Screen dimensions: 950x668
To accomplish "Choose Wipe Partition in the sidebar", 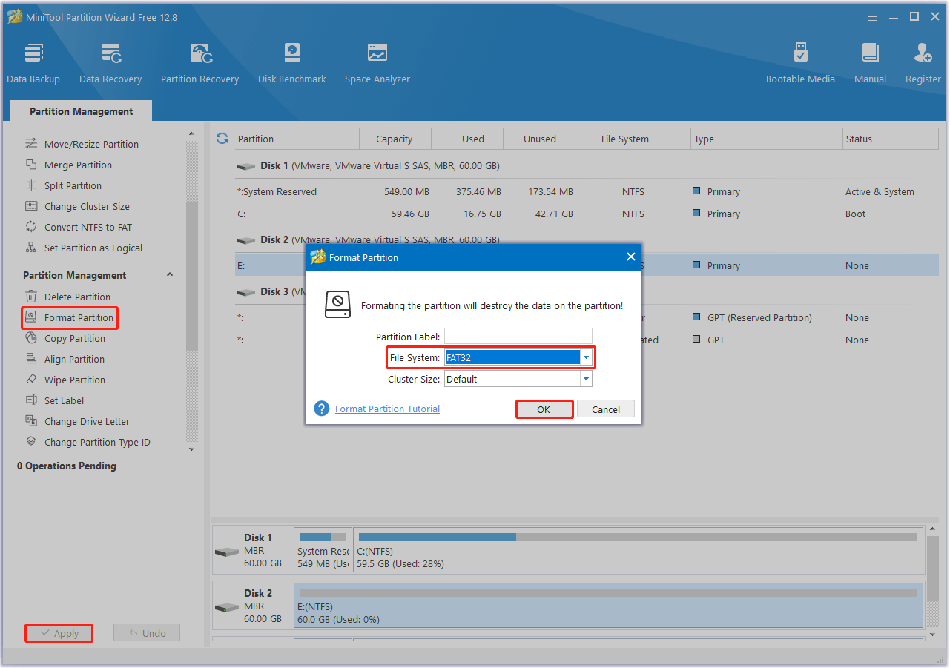I will (x=74, y=380).
